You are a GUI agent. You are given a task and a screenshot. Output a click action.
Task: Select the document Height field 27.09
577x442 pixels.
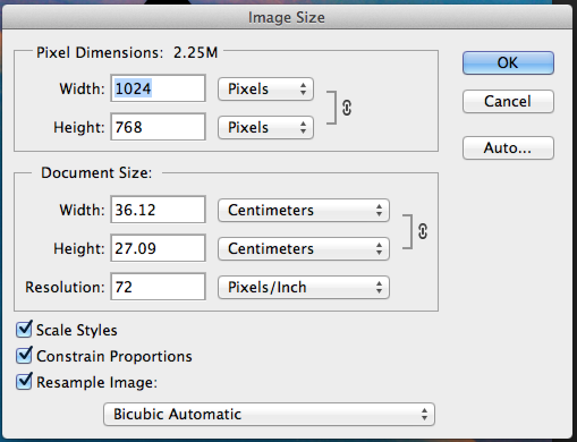click(158, 249)
